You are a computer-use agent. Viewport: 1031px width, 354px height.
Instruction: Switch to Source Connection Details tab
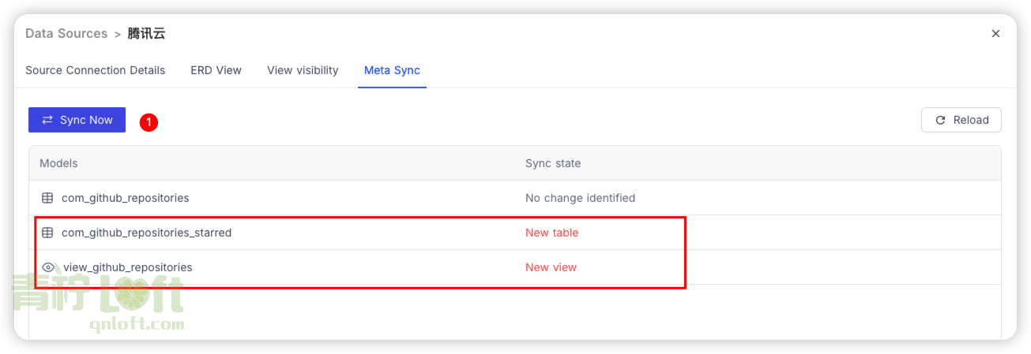pos(96,70)
